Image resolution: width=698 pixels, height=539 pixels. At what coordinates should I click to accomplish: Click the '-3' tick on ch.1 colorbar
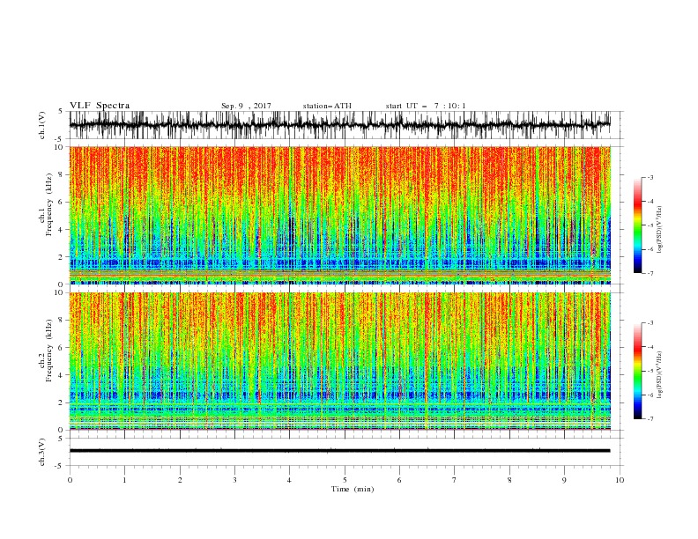point(650,177)
